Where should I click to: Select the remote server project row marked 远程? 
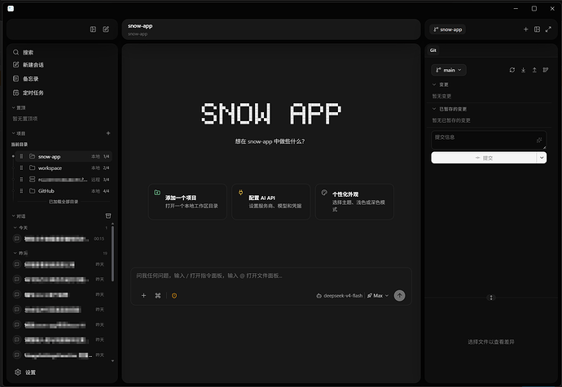point(64,179)
